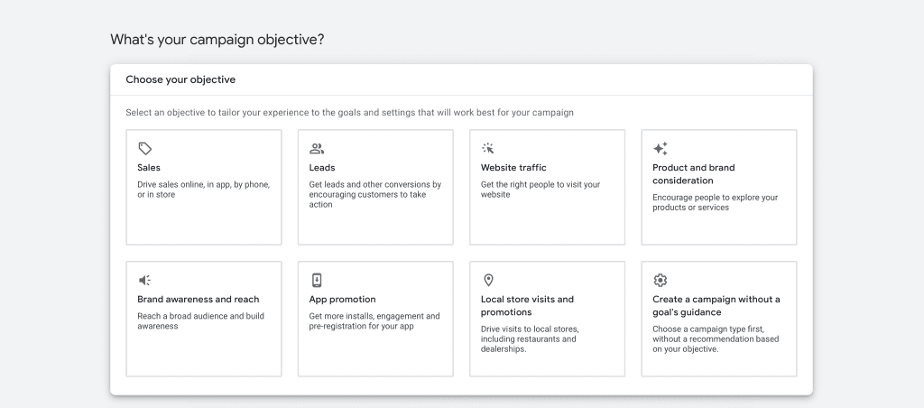Viewport: 924px width, 408px height.
Task: Click the Sales price tag icon
Action: coord(145,149)
